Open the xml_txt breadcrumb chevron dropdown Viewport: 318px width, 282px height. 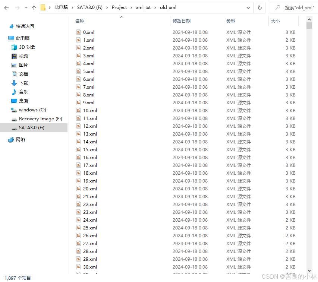(155, 7)
